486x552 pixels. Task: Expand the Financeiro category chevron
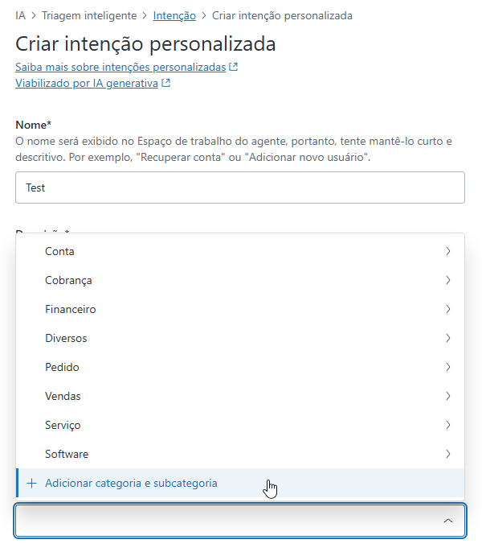coord(447,309)
